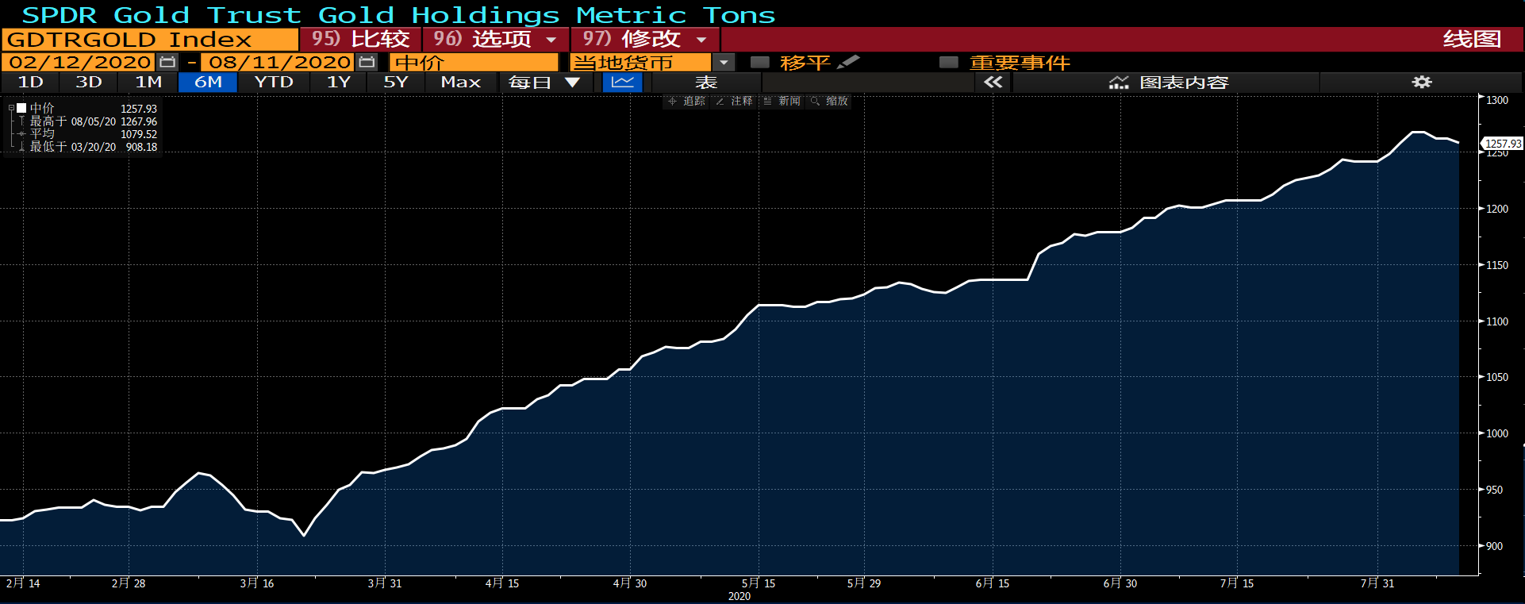Expand the 当地货币 currency dropdown arrow
The height and width of the screenshot is (604, 1525).
click(724, 62)
